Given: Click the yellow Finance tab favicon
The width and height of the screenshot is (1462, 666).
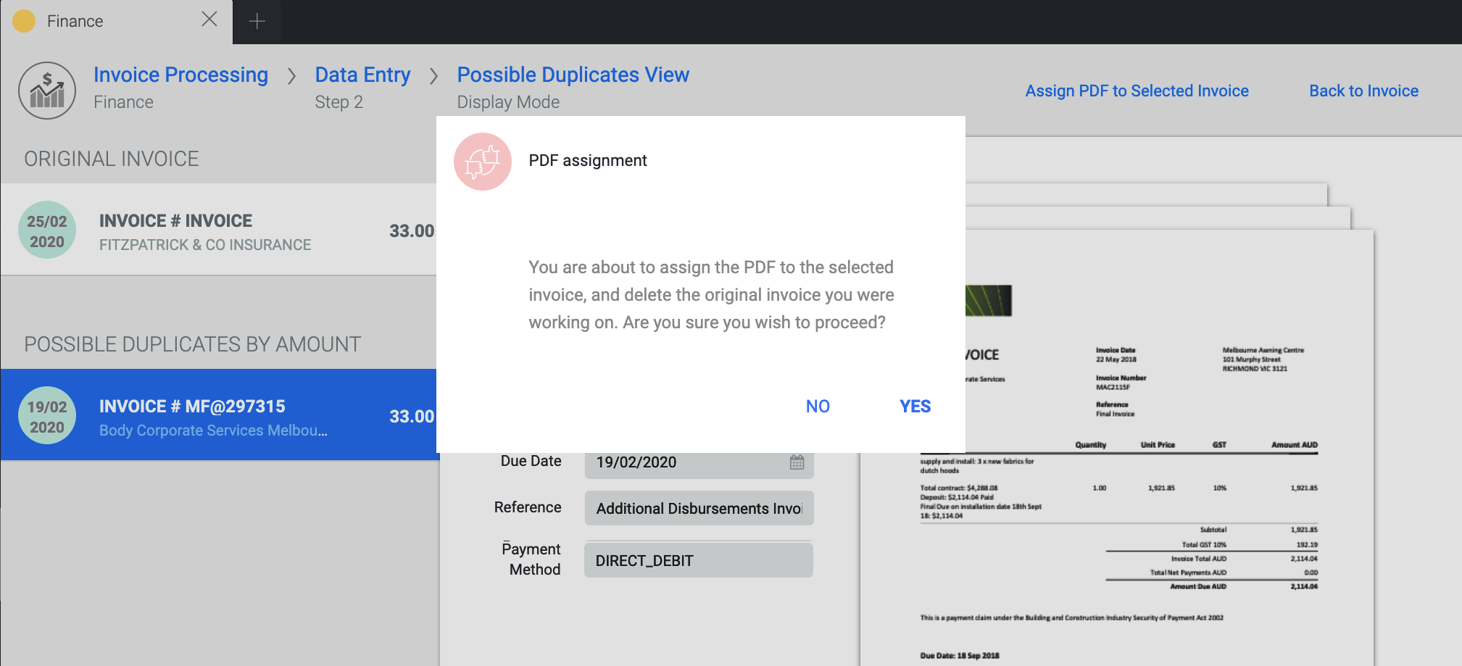Looking at the screenshot, I should (x=24, y=21).
